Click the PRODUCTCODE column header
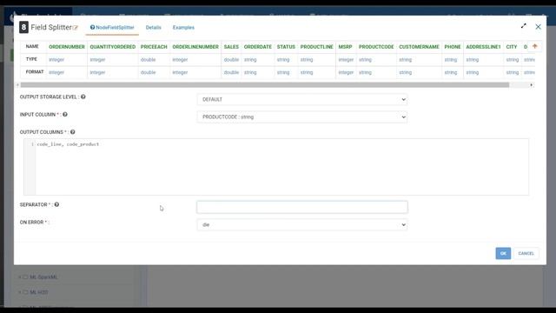The width and height of the screenshot is (556, 313). (376, 46)
